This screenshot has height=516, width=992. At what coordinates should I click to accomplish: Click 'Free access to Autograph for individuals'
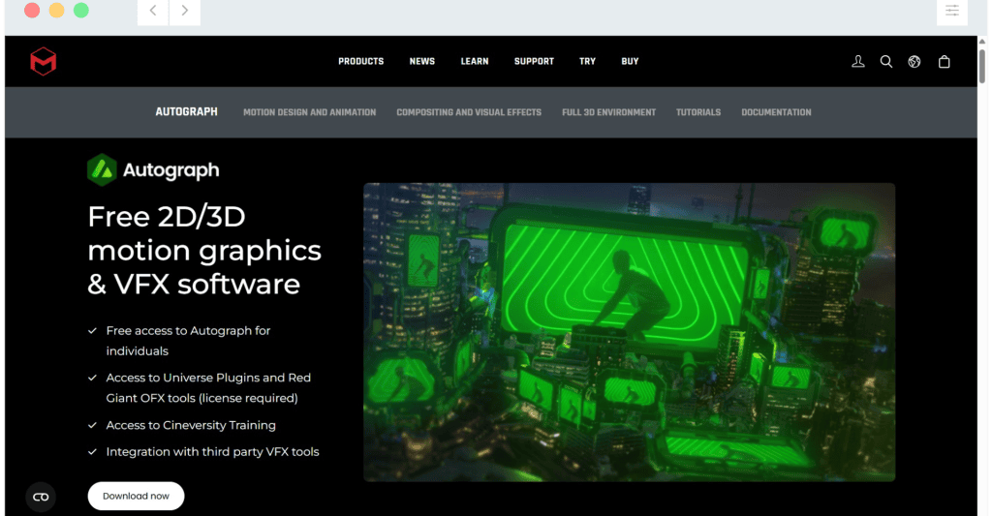tap(188, 341)
